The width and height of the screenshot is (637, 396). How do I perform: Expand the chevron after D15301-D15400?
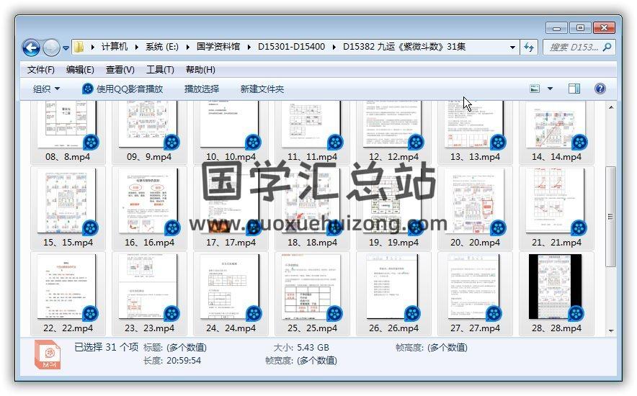pyautogui.click(x=334, y=47)
